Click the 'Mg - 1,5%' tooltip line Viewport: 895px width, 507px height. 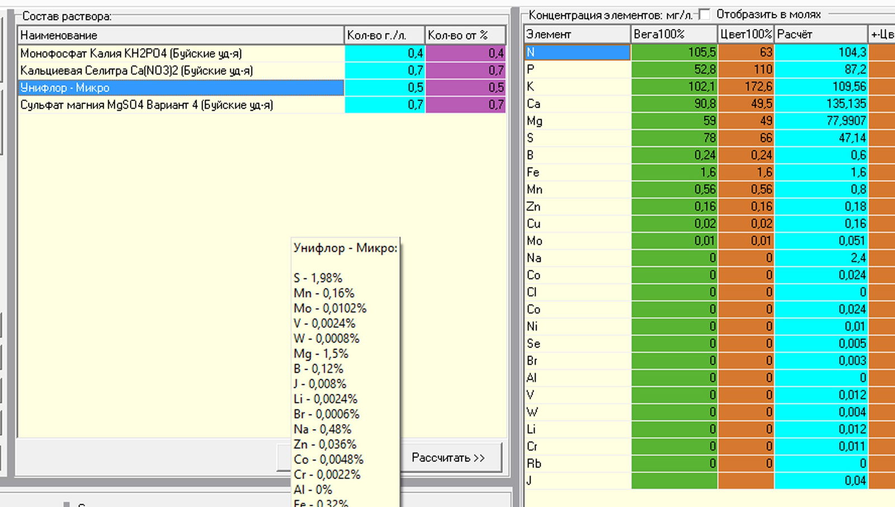[x=321, y=354]
